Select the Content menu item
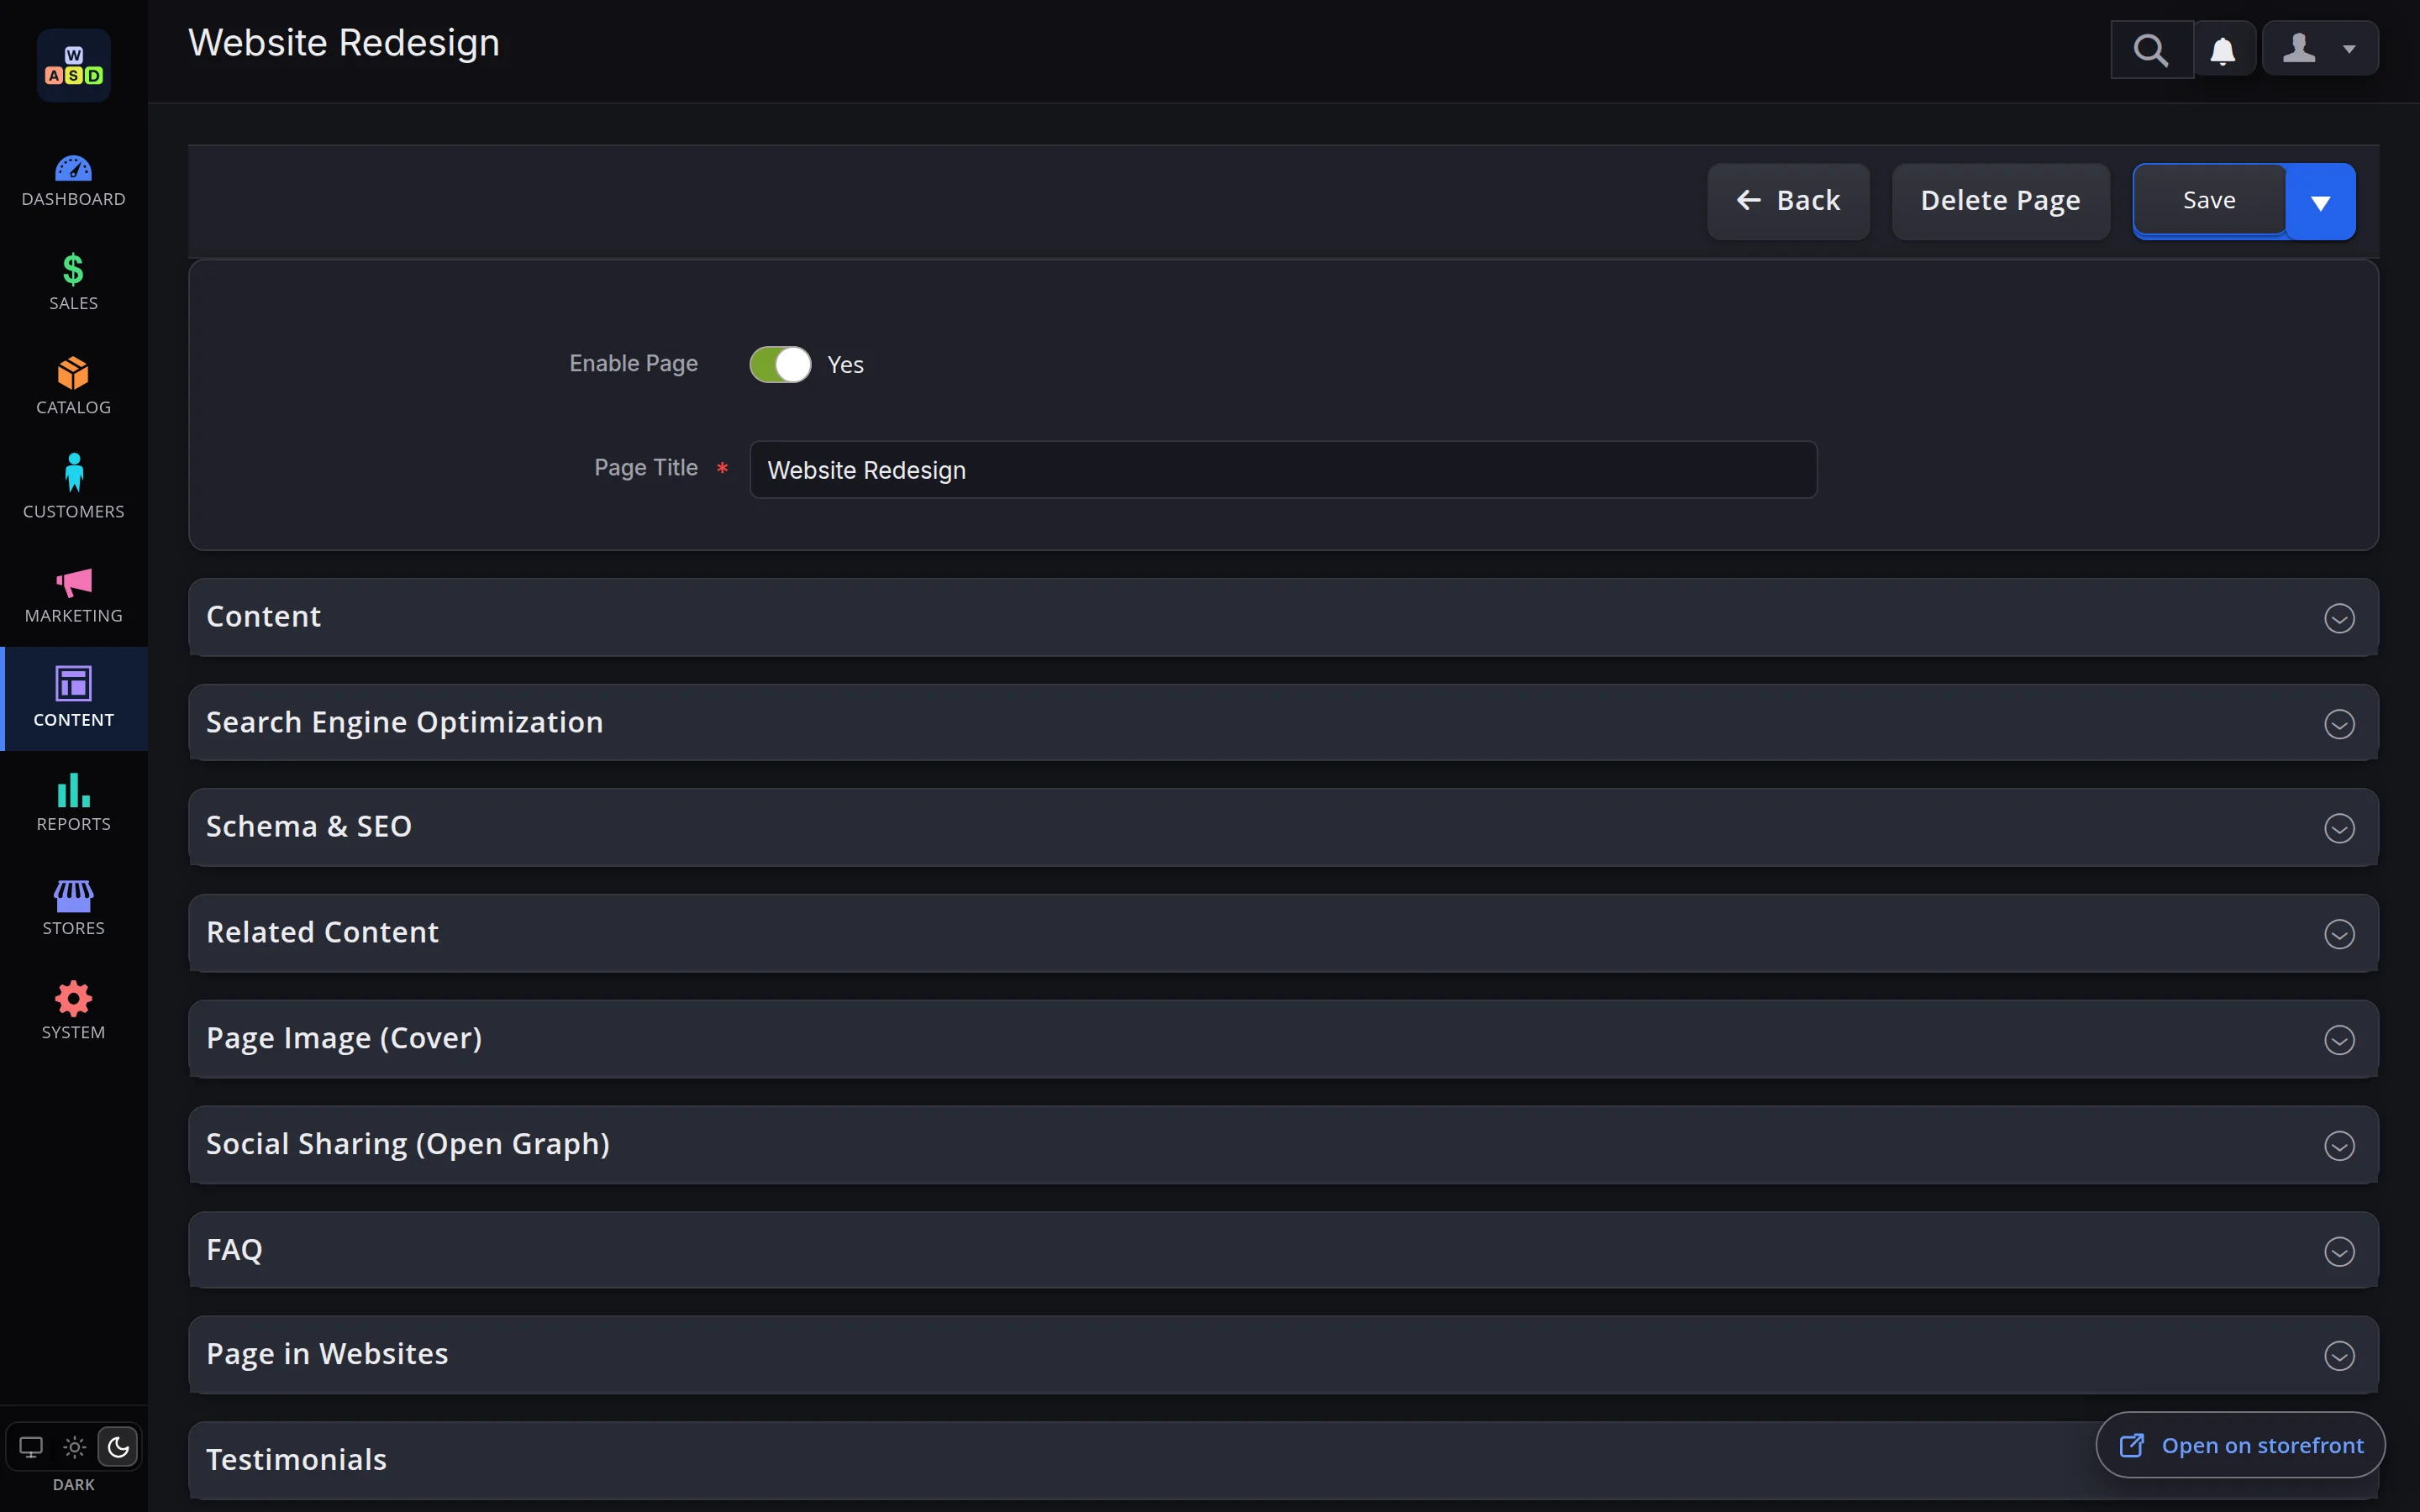 (73, 699)
